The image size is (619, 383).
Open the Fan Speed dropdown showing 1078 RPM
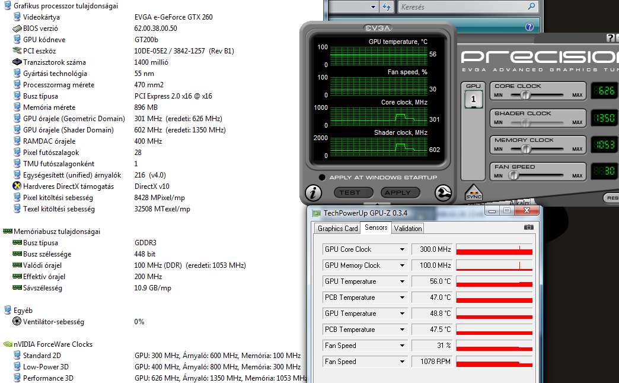402,362
